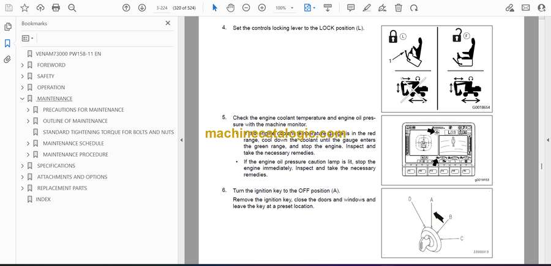Open the page thumbnails panel icon
551x266 pixels.
[8, 27]
